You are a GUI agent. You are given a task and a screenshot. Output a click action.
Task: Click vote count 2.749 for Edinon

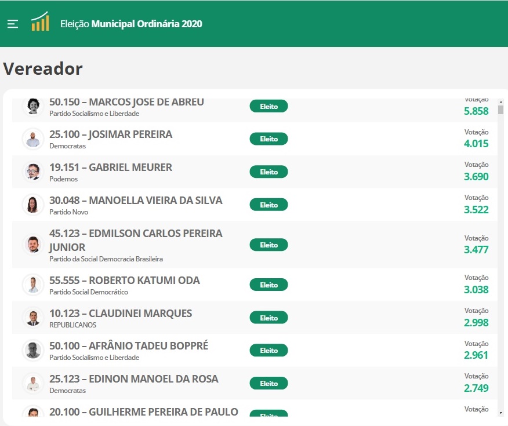(476, 388)
